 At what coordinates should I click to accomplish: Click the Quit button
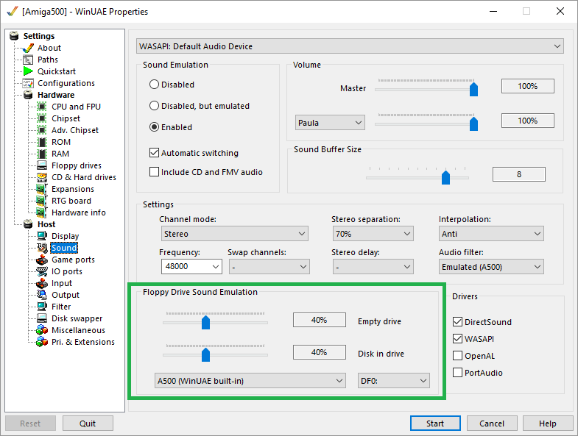point(88,424)
